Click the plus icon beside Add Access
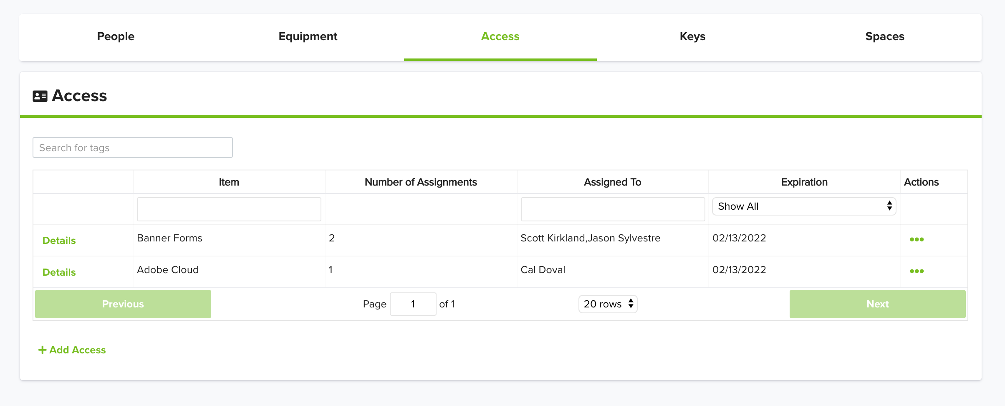Image resolution: width=1005 pixels, height=406 pixels. click(42, 350)
